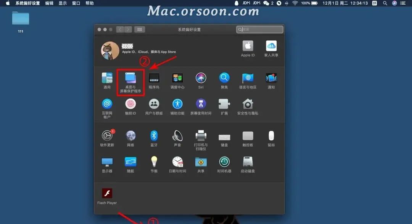Open Security & Privacy (安全性与隐私) pane
This screenshot has width=412, height=224.
point(248,104)
